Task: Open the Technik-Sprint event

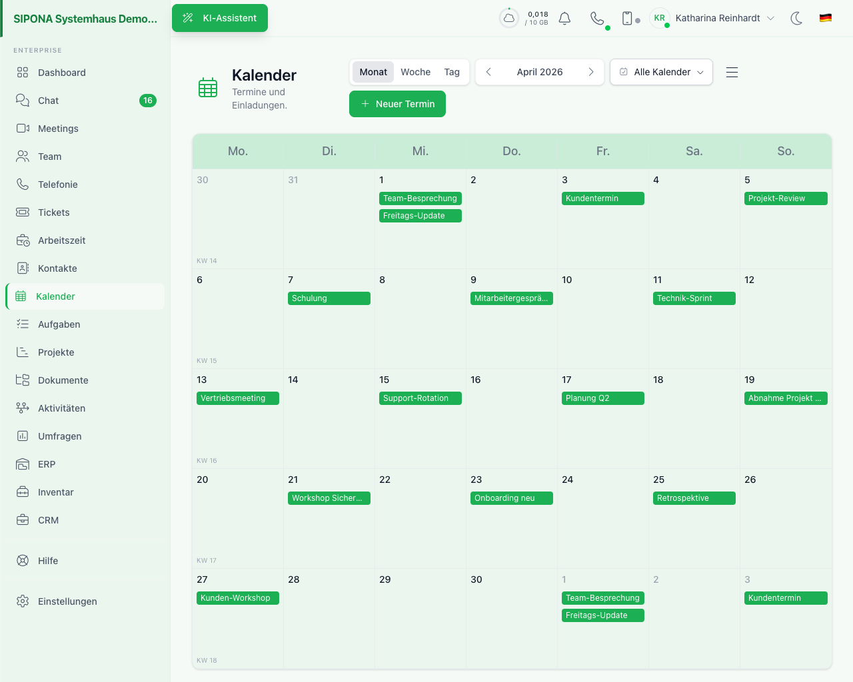Action: (694, 298)
